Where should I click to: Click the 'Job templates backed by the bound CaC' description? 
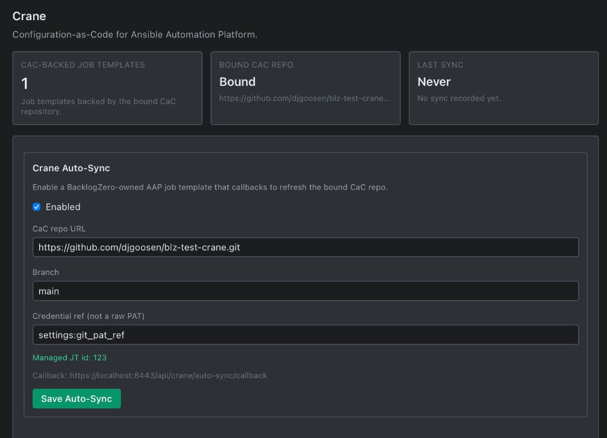98,107
